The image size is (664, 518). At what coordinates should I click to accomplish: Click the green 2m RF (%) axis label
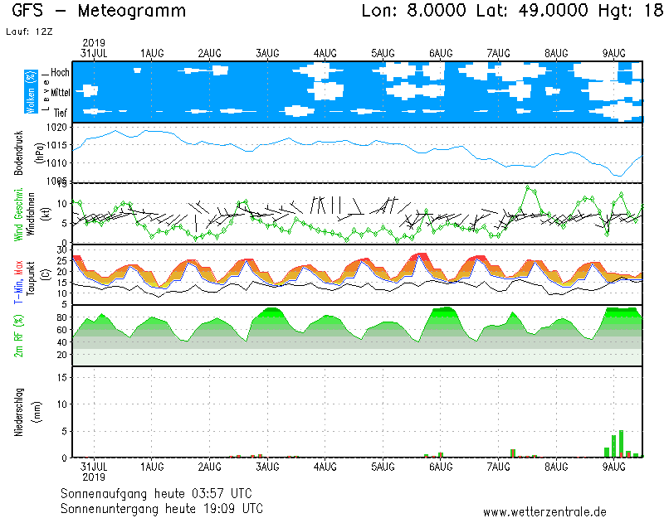pyautogui.click(x=19, y=335)
